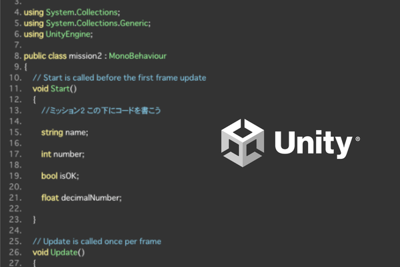Click the Unity wordmark text
The height and width of the screenshot is (267, 400).
click(x=313, y=144)
